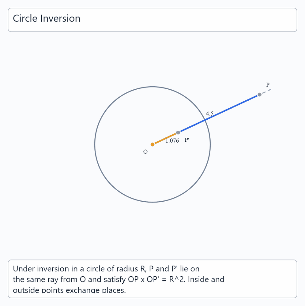
Task: Click the O label below the center
Action: click(145, 152)
